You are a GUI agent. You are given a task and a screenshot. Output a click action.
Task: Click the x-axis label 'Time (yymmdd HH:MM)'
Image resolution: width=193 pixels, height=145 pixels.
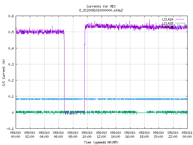click(x=101, y=142)
